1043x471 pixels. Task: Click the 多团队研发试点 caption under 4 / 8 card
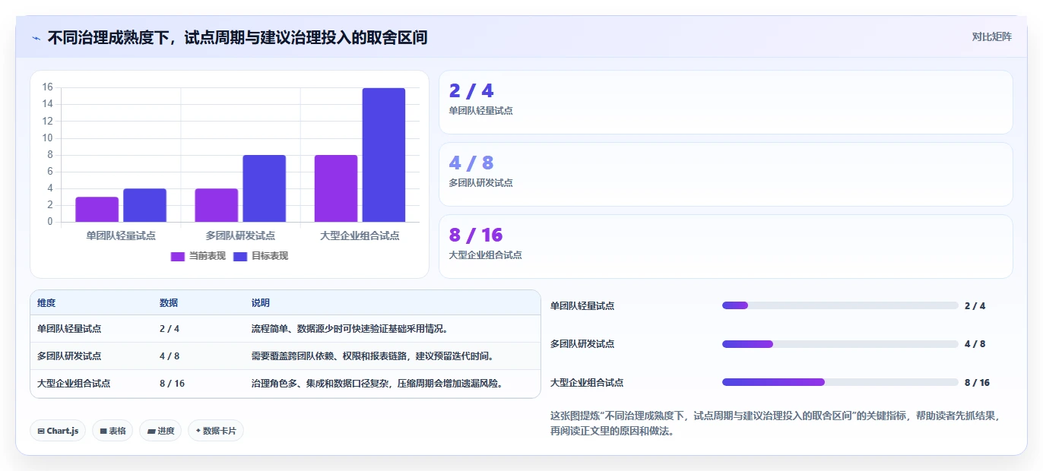(x=480, y=183)
